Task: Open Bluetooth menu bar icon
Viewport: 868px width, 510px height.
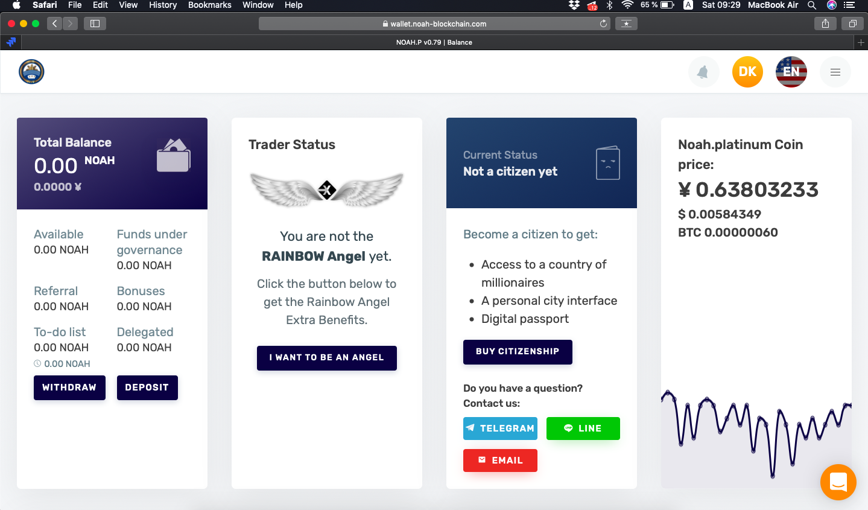Action: [609, 5]
